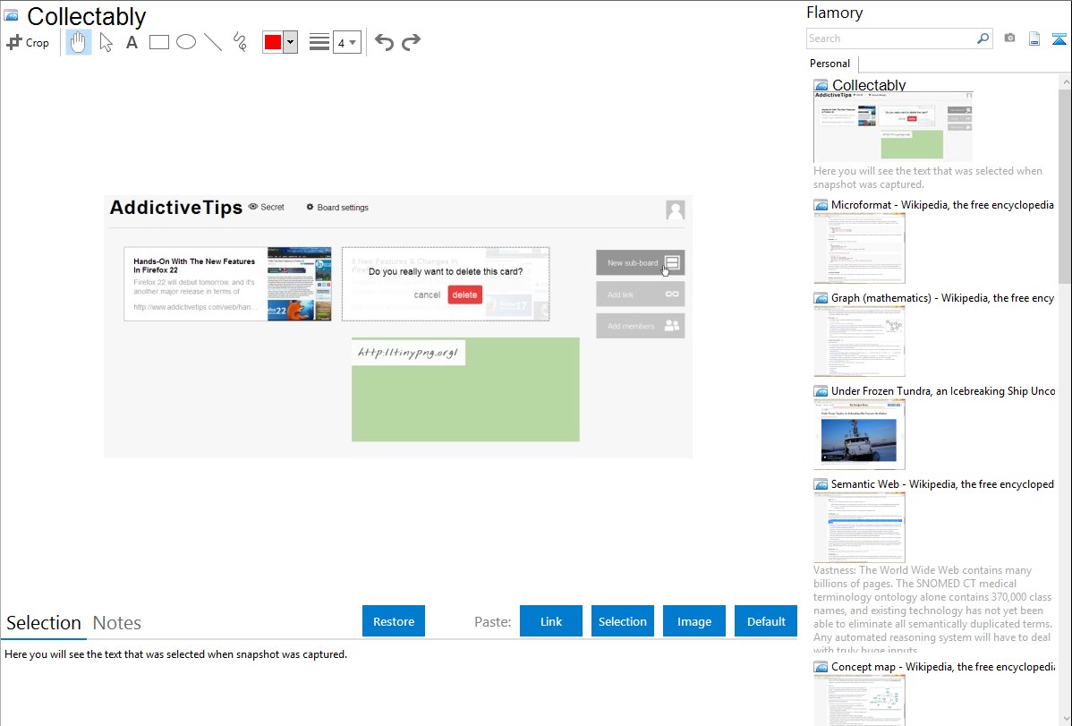
Task: Click cancel in the delete card prompt
Action: [427, 295]
